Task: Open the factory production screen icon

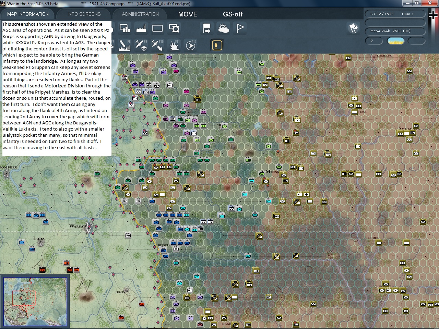Action: pos(141,28)
